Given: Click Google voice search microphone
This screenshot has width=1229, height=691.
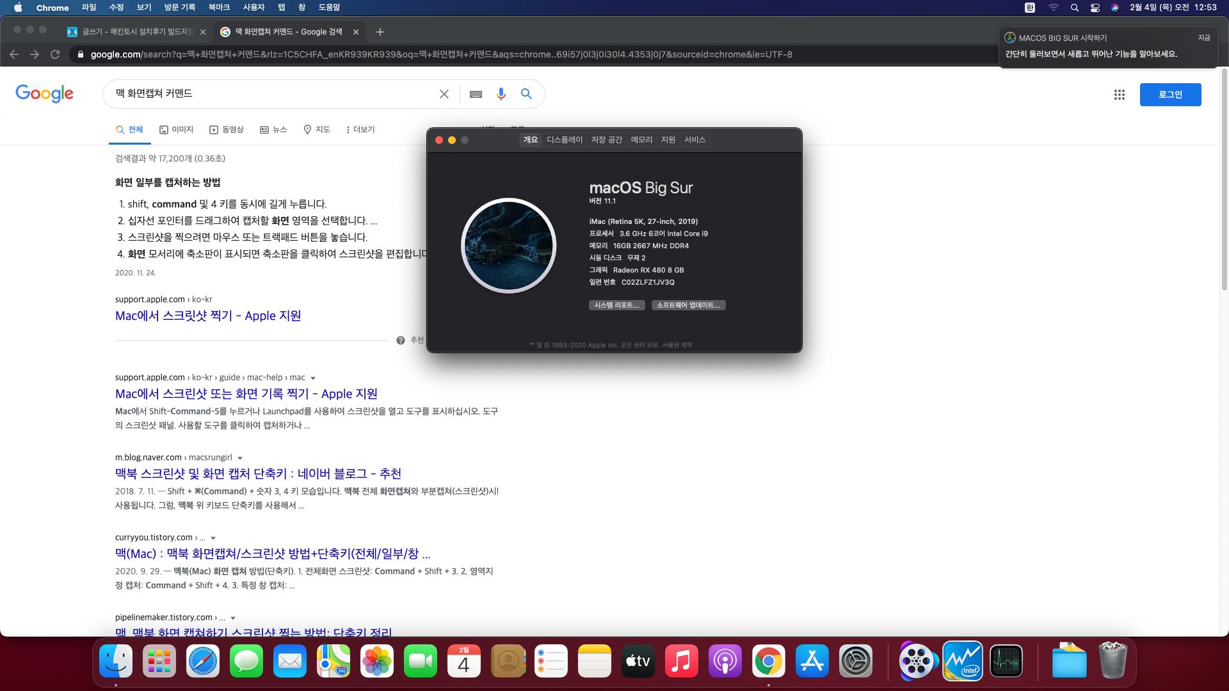Looking at the screenshot, I should 501,94.
